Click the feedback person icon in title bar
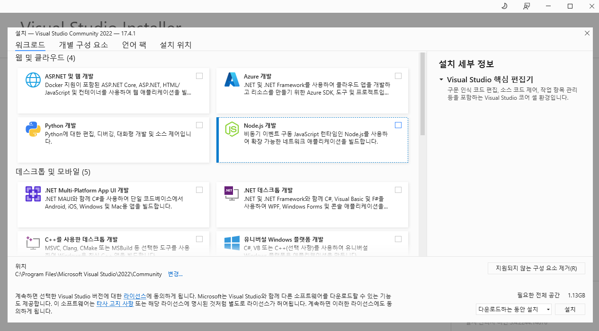Viewport: 599px width, 331px height. click(x=526, y=6)
